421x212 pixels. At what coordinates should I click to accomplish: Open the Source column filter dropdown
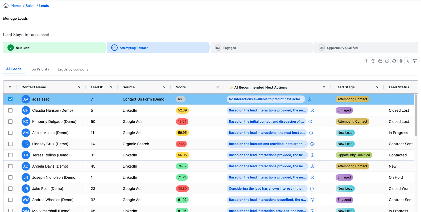[x=164, y=87]
